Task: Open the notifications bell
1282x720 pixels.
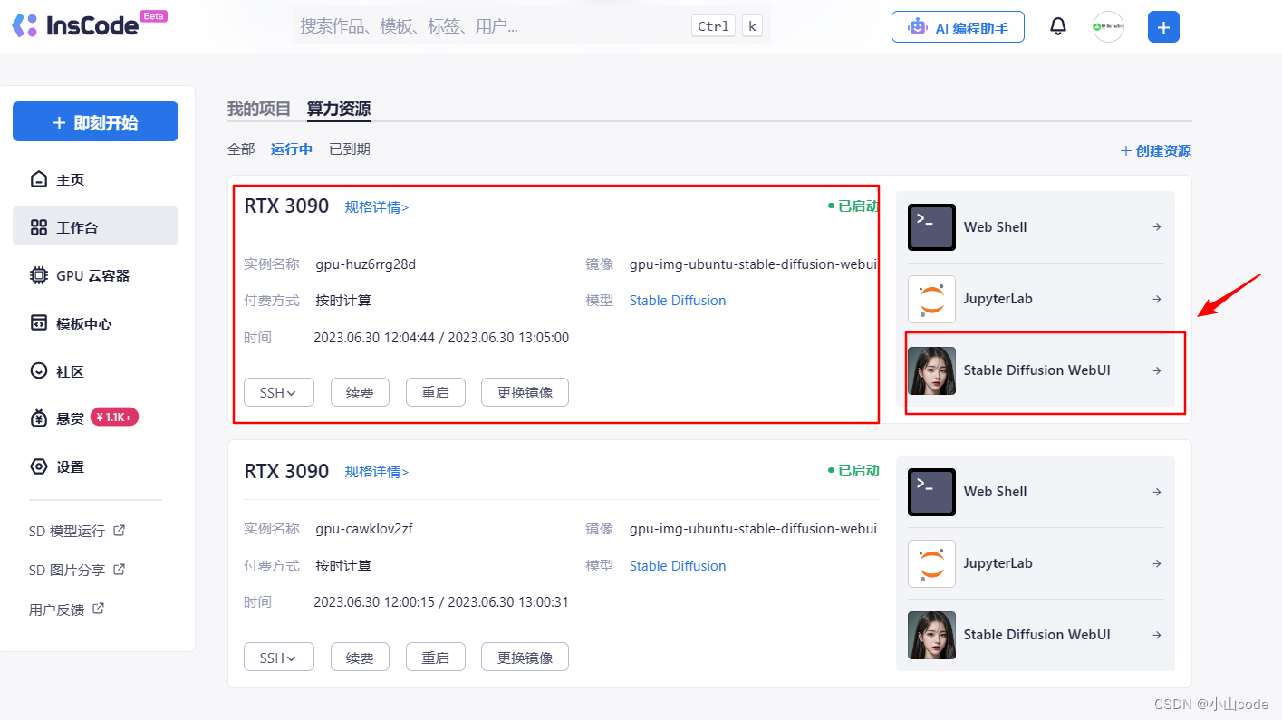Action: [1058, 26]
